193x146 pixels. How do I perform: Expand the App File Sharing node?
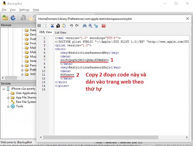[8, 98]
